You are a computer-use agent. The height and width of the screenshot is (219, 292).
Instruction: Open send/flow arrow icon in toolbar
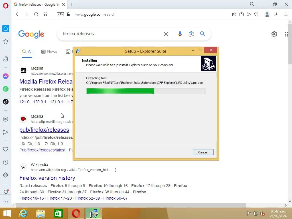[x=249, y=14]
